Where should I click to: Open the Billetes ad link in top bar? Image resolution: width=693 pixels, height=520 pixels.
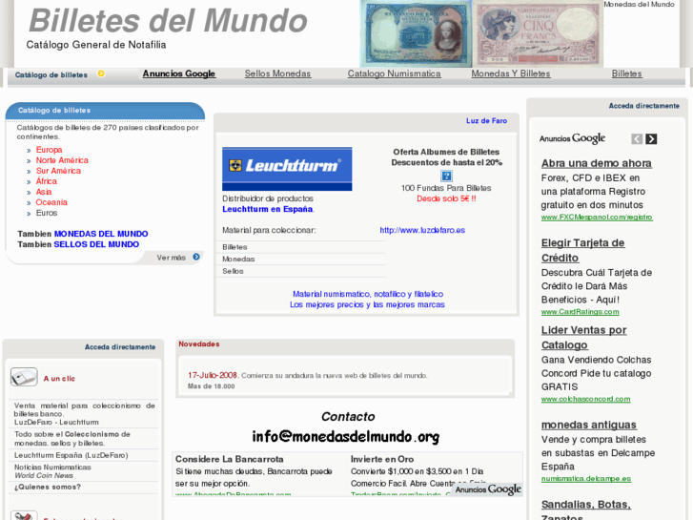coord(626,73)
